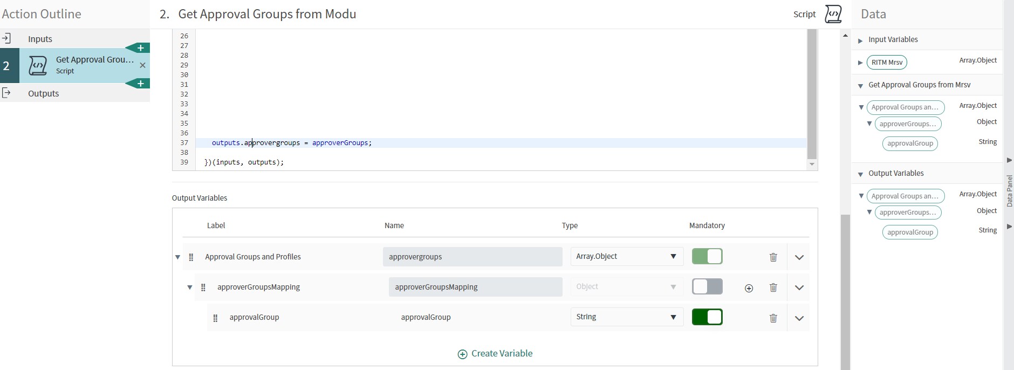Select Inputs in Action Outline

(x=40, y=39)
